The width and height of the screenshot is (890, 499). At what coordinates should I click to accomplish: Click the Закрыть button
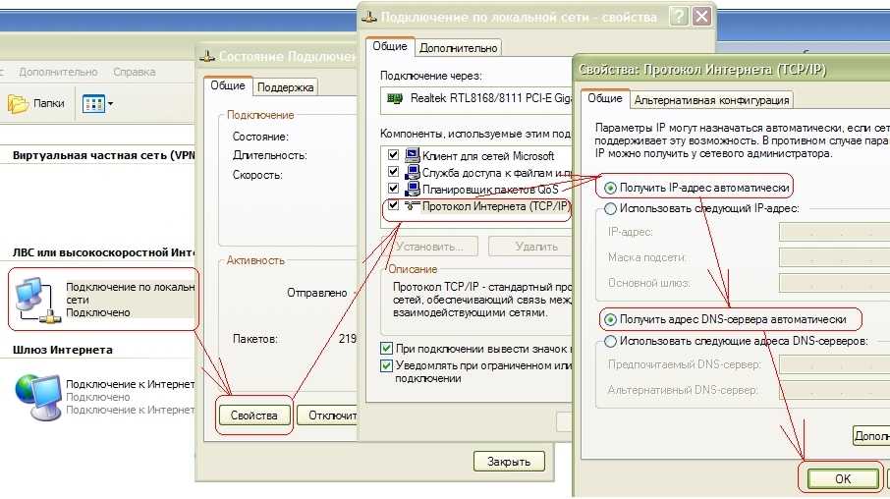508,461
